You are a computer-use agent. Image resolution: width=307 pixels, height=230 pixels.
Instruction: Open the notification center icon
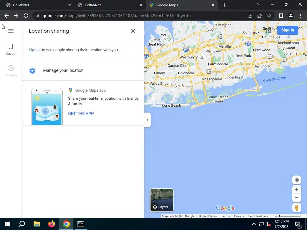click(x=298, y=224)
